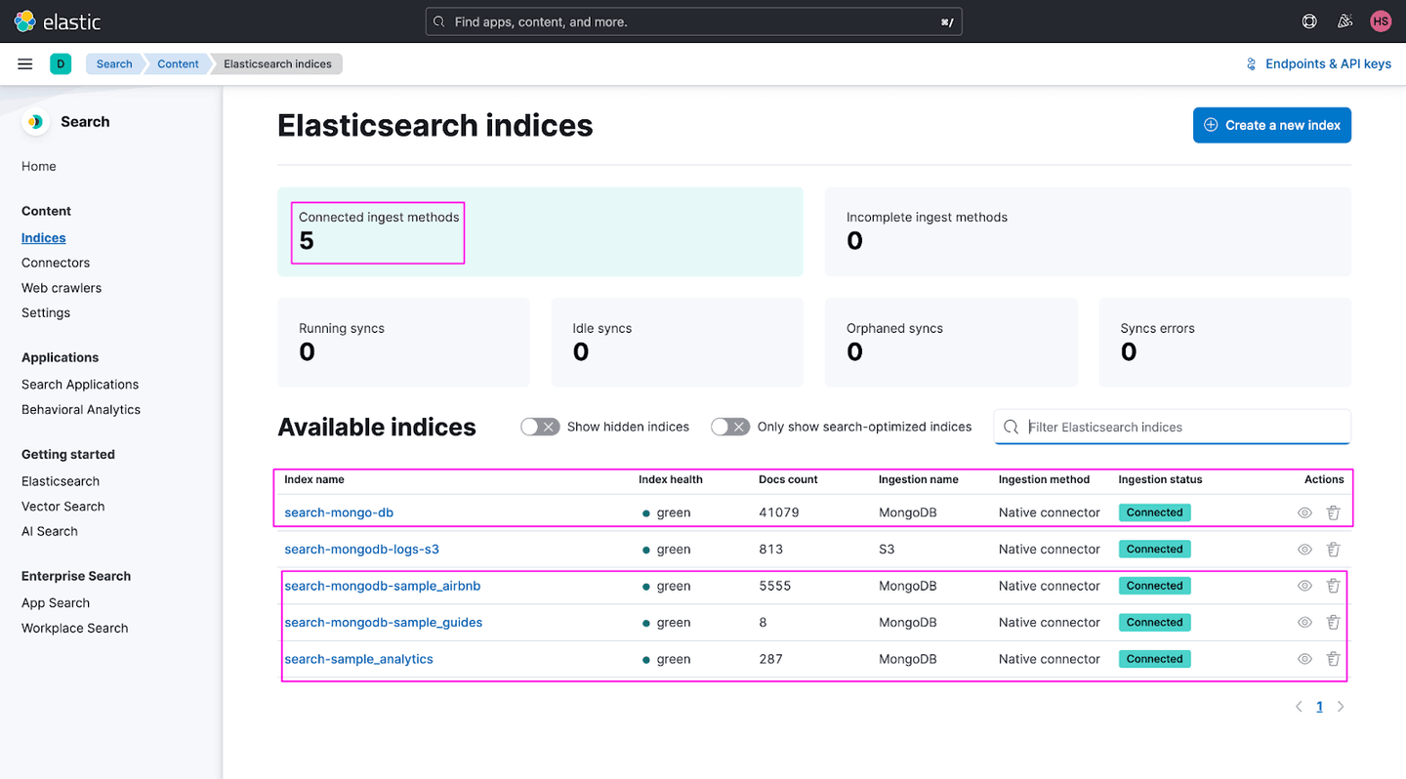Image resolution: width=1406 pixels, height=779 pixels.
Task: Click the green D space selector
Action: click(x=61, y=64)
